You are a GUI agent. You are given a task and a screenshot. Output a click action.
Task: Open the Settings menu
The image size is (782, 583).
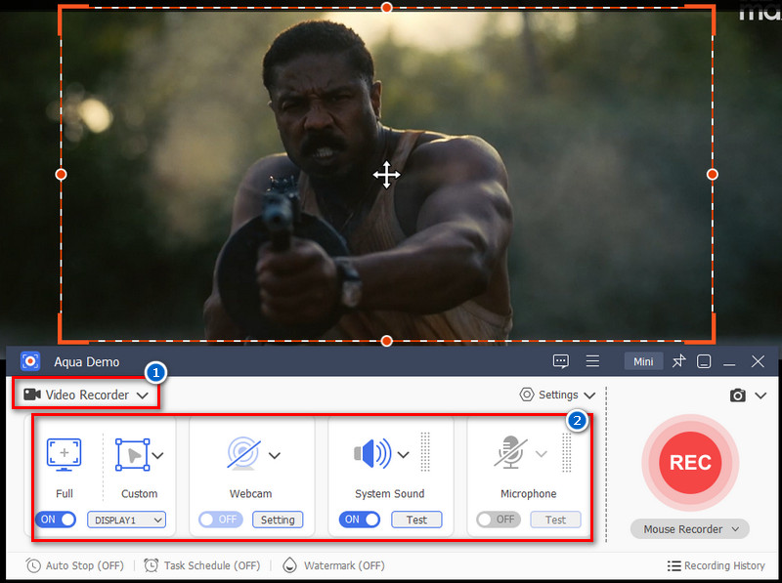[x=556, y=395]
